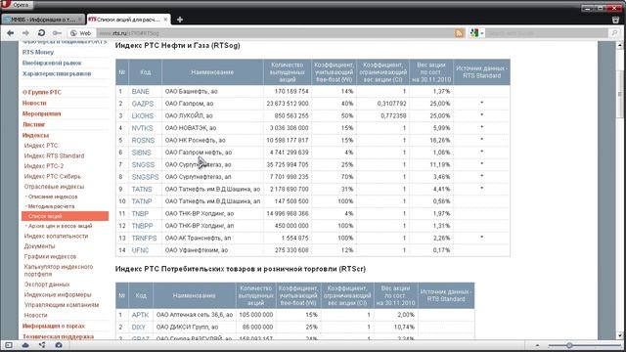This screenshot has width=626, height=352.
Task: Open the BANE ticker link
Action: (x=140, y=91)
